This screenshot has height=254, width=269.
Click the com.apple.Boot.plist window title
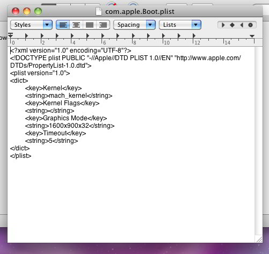click(140, 12)
